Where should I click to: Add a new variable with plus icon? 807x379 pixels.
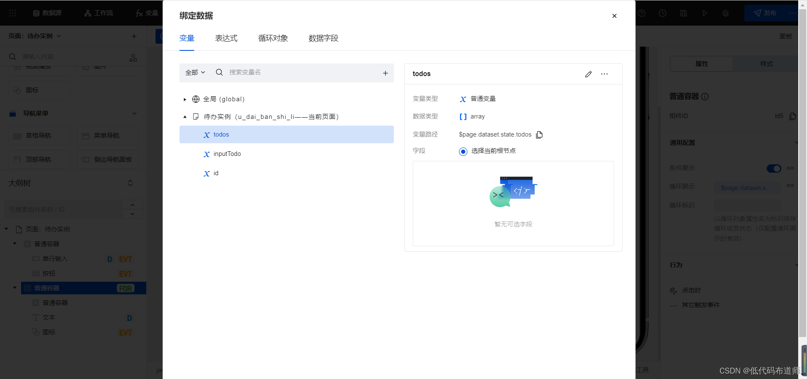pos(385,73)
